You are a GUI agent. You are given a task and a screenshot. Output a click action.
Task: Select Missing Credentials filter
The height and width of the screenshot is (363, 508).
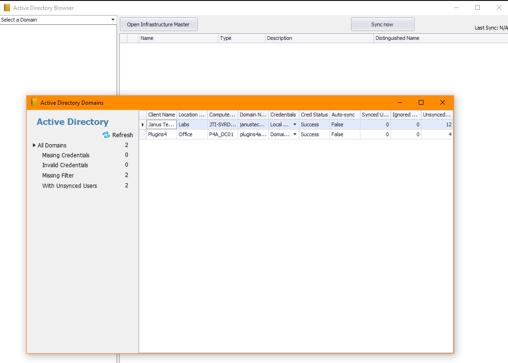(66, 155)
